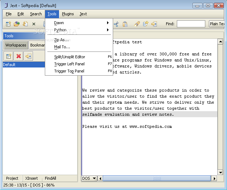Viewport: 227px width, 190px height.
Task: Click the highlighter pen toolbar icon
Action: (x=137, y=24)
